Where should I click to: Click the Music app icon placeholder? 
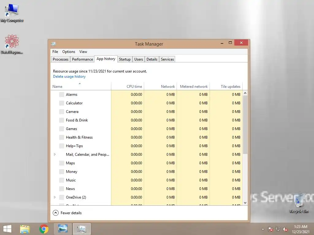pyautogui.click(x=62, y=180)
